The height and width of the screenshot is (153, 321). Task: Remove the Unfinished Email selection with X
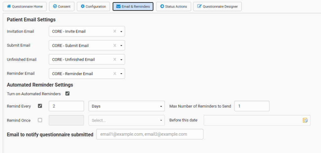coord(115,60)
